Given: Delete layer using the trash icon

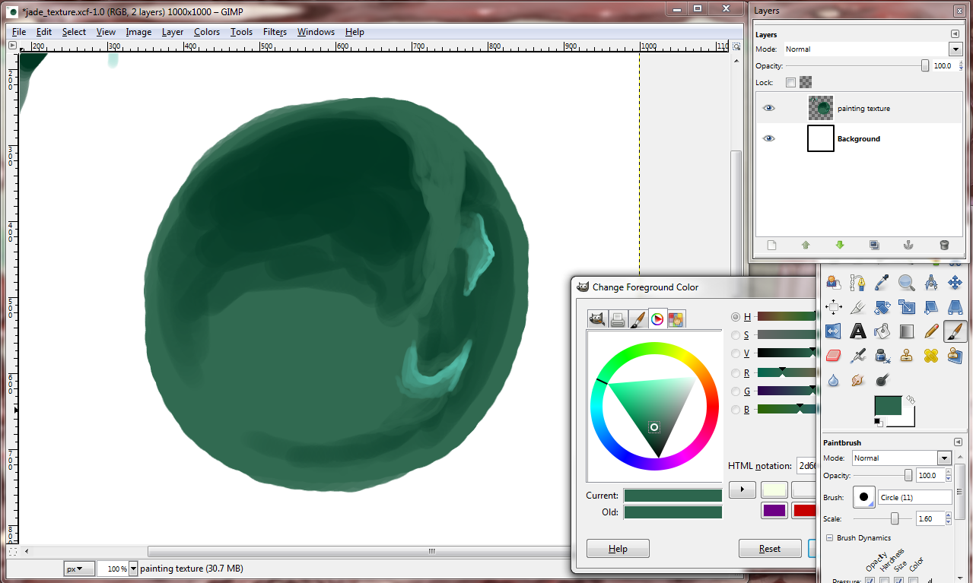Looking at the screenshot, I should coord(944,245).
